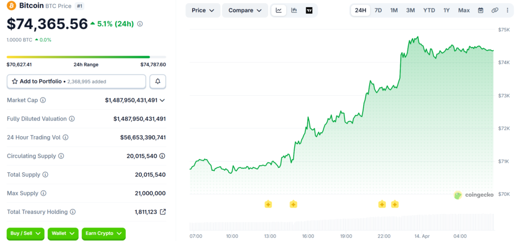Open the calendar date range picker
The height and width of the screenshot is (241, 515).
pos(480,11)
